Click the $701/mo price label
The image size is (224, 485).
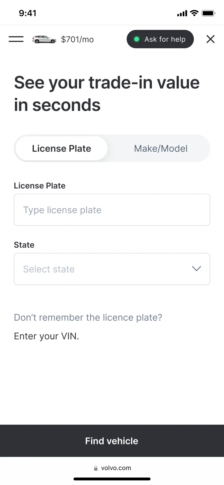point(77,39)
